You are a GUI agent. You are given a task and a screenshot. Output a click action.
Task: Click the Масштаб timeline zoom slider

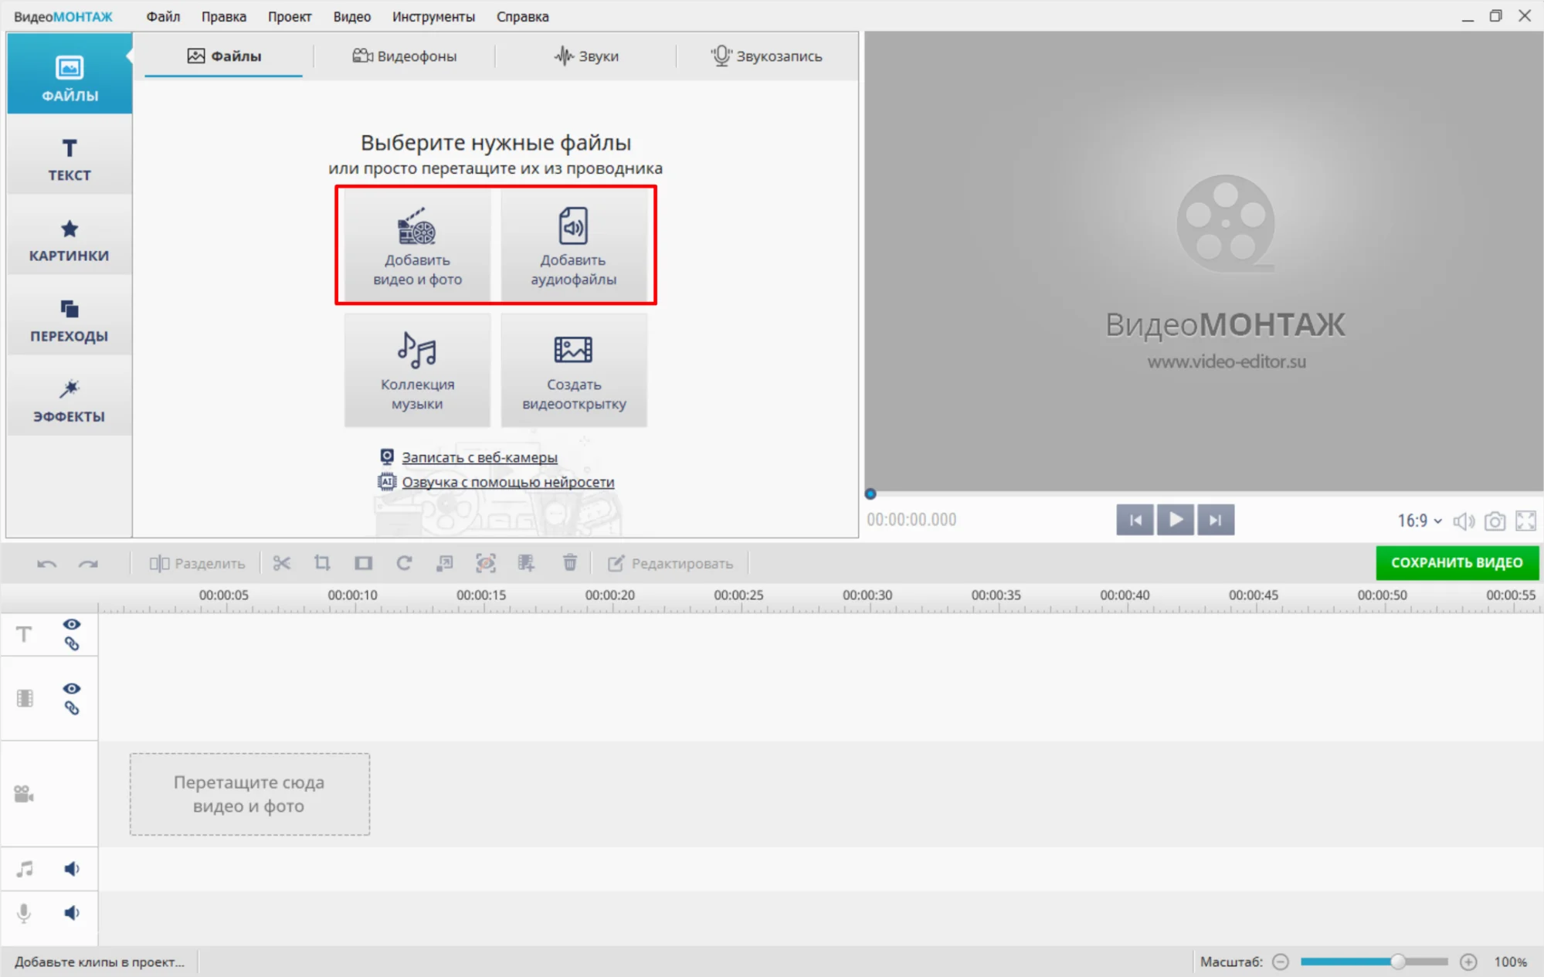[1374, 962]
